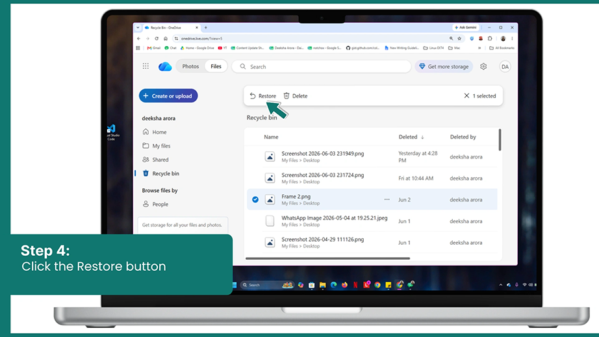Open Chrome's three-dot menu
The image size is (599, 337).
click(x=512, y=38)
